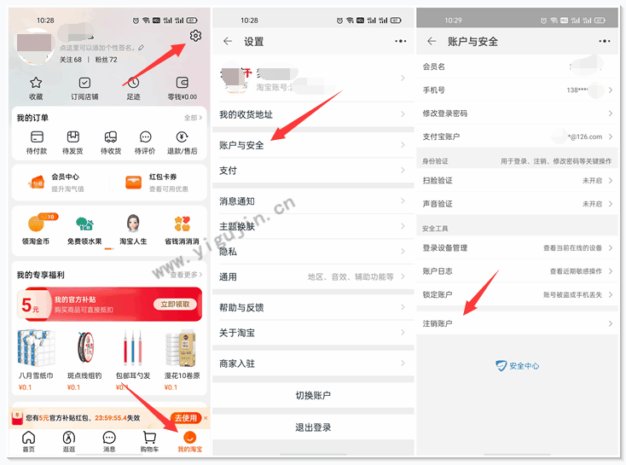The width and height of the screenshot is (626, 465).
Task: View 全部 orders link
Action: pos(194,118)
